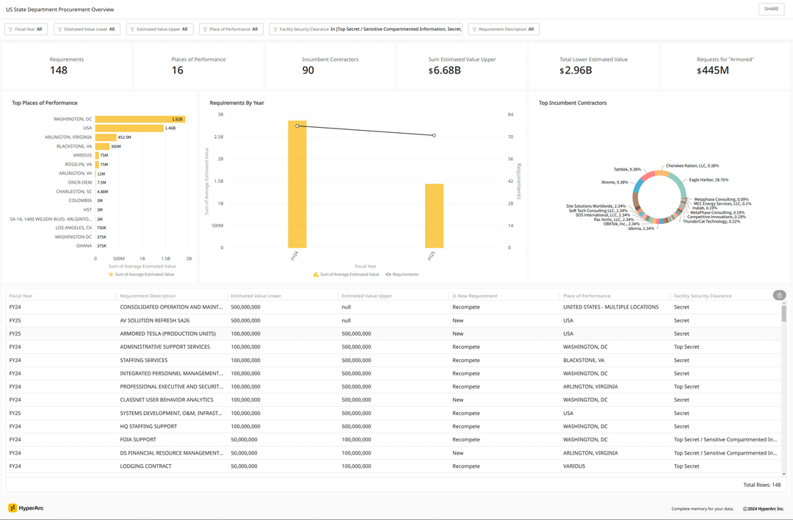
Task: Click the Facility Security Clearance funnel icon
Action: click(275, 29)
